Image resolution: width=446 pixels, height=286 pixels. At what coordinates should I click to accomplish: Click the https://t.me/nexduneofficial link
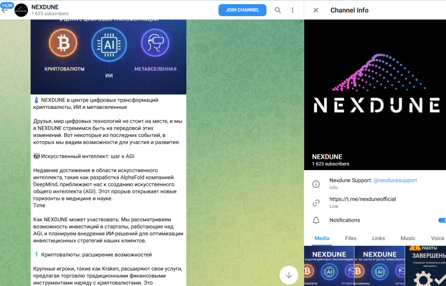363,199
